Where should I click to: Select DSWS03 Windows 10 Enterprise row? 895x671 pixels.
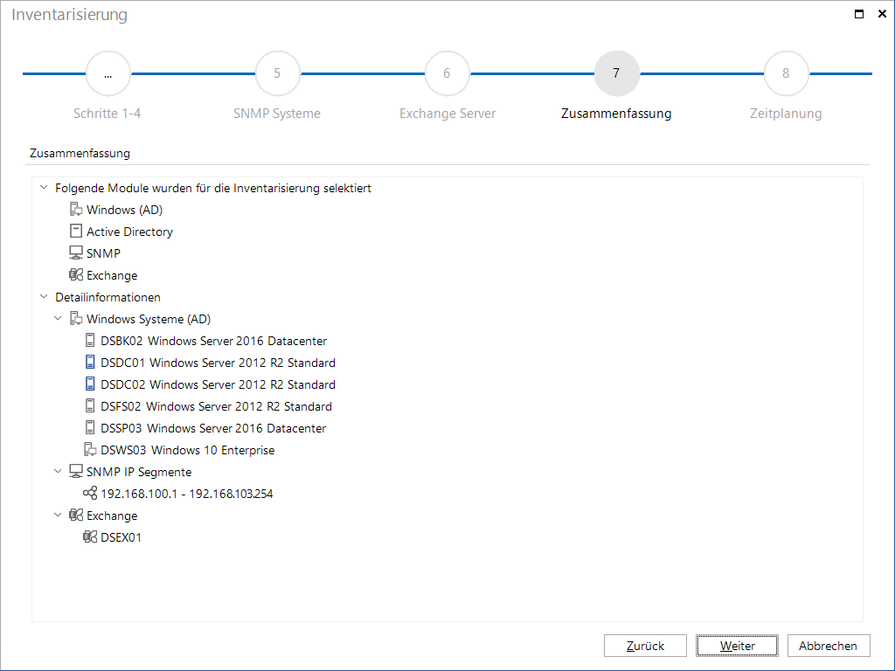[187, 450]
